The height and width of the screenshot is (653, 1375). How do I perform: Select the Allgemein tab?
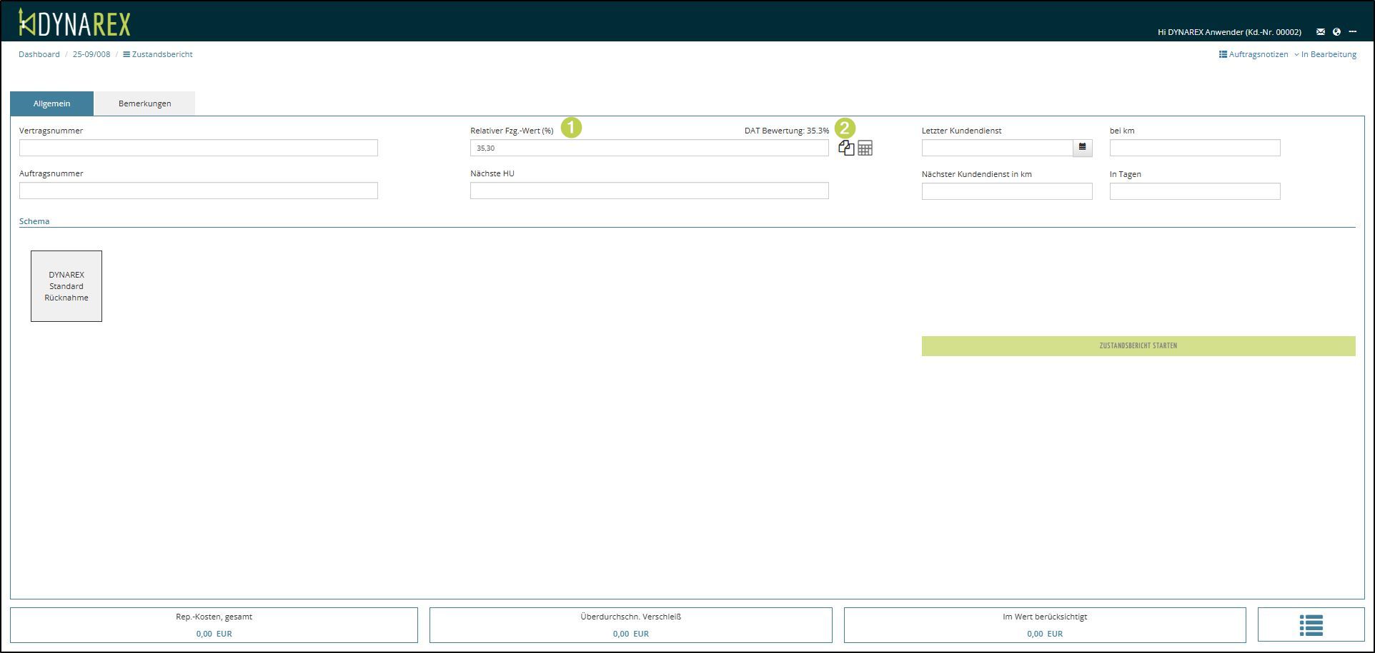coord(51,103)
